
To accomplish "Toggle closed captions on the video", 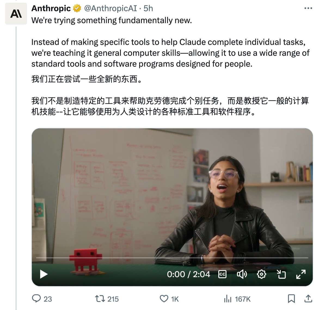I will coord(222,274).
